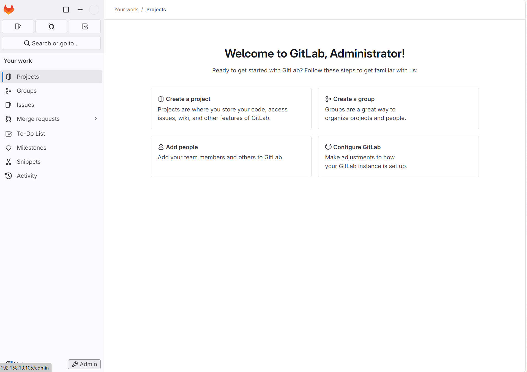The image size is (527, 372).
Task: Toggle the sidebar collapse icon
Action: click(x=66, y=10)
